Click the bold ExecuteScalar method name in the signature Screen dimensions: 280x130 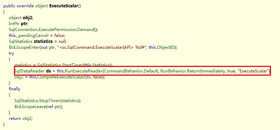pos(64,6)
